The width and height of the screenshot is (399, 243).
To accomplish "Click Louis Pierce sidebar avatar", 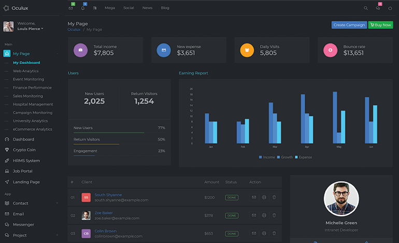I will 8,26.
